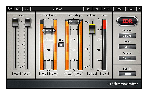Change Quantize 24 Bits setting

click(x=127, y=36)
